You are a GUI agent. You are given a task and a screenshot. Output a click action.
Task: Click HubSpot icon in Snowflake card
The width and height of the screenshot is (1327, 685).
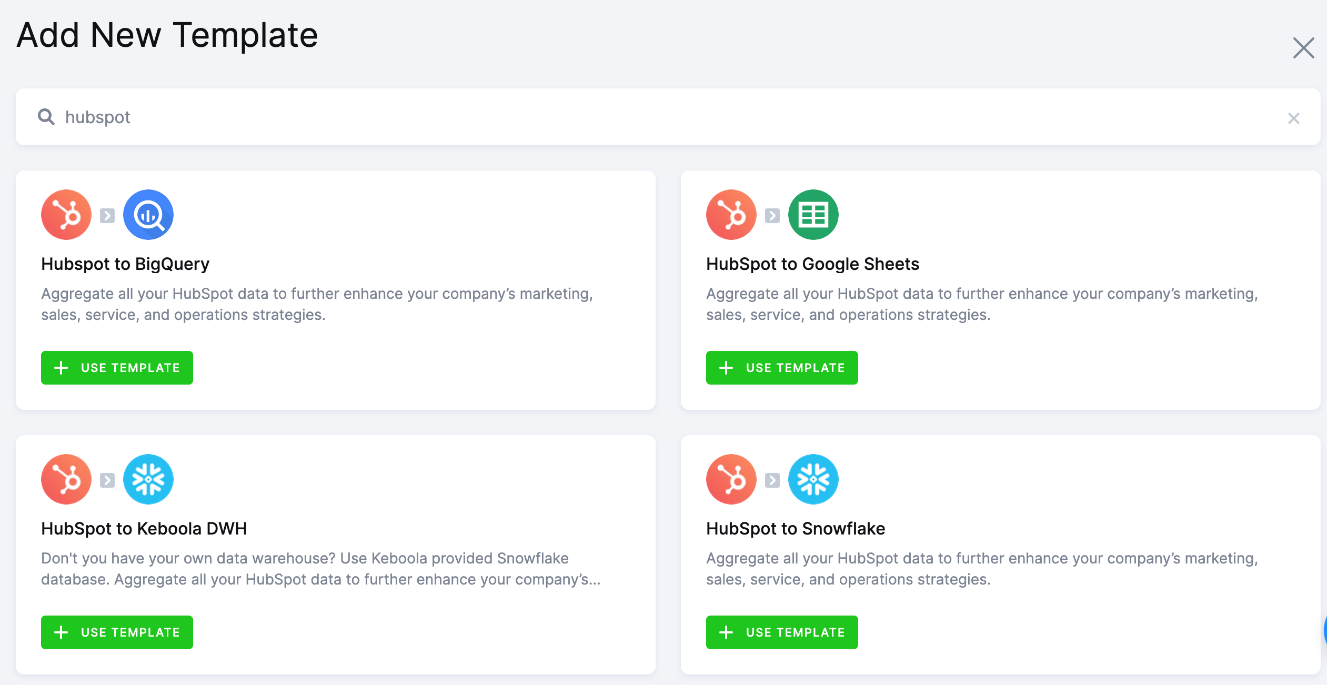(x=731, y=479)
